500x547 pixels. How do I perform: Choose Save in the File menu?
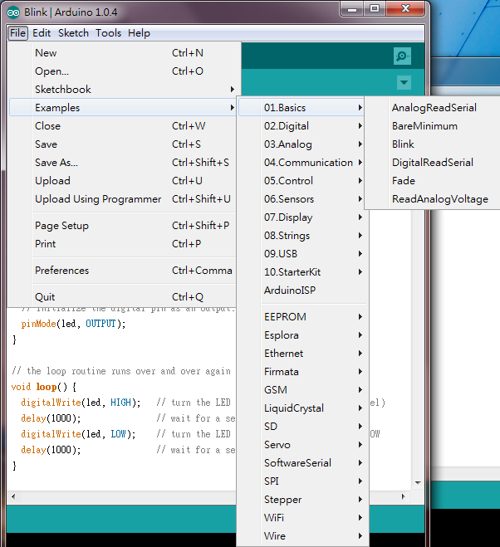tap(123, 144)
